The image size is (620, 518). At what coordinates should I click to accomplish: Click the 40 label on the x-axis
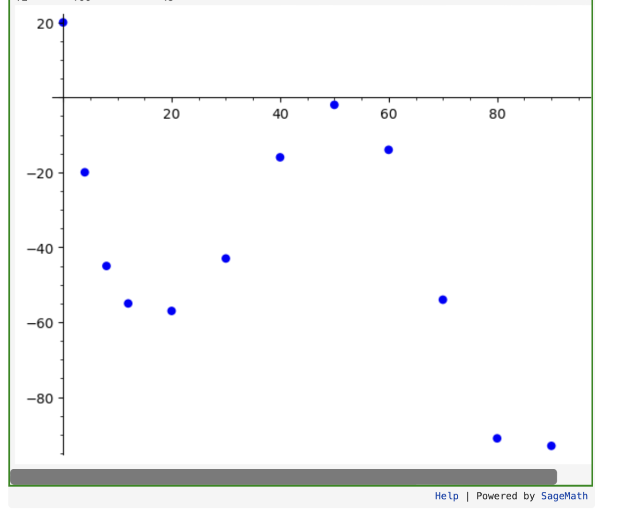(280, 114)
